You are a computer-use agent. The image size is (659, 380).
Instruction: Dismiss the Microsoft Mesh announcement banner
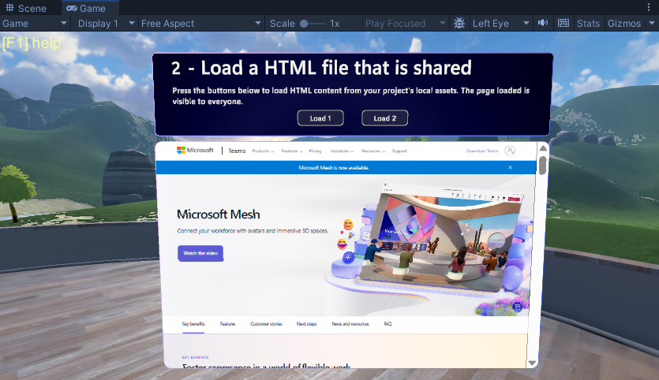pyautogui.click(x=510, y=168)
